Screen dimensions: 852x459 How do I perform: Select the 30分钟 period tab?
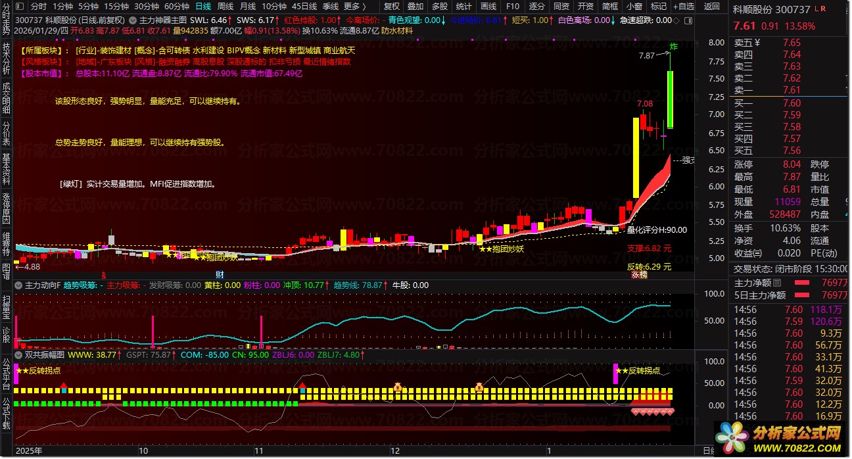[147, 7]
